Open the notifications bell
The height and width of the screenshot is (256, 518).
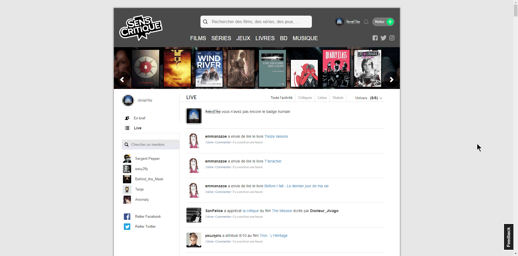pos(366,22)
